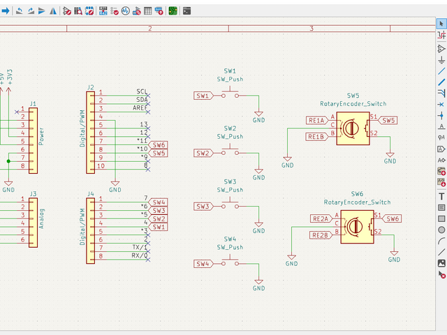Select the No-Connect Flag tool
447x335 pixels.
click(441, 104)
